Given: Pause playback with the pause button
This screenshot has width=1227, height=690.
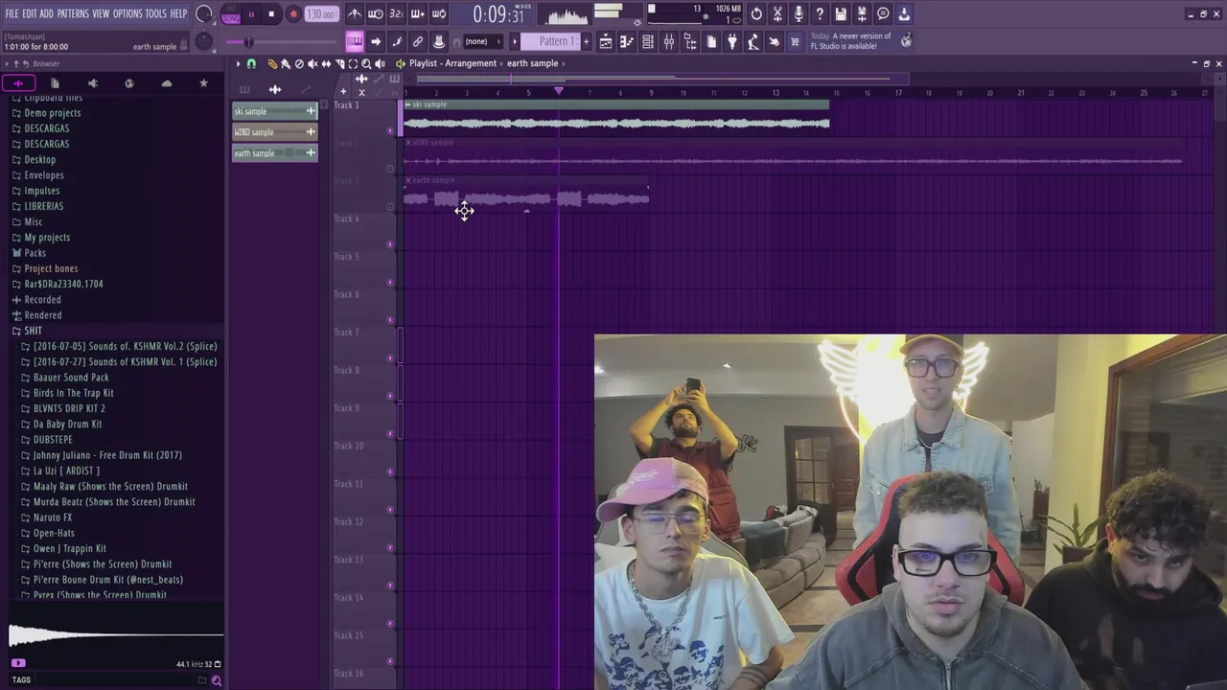Looking at the screenshot, I should coord(251,14).
